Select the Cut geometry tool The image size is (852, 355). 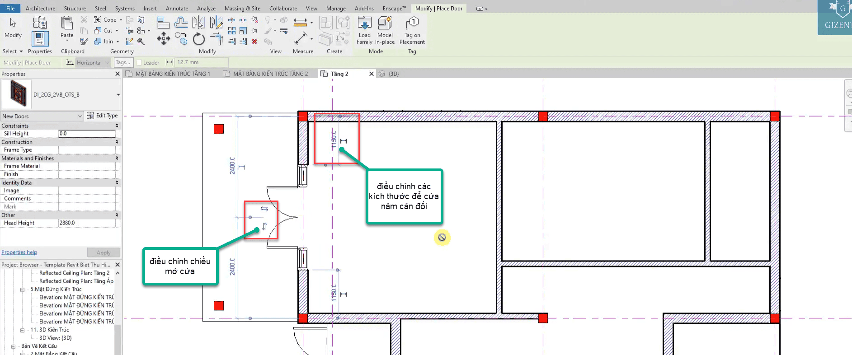point(103,31)
